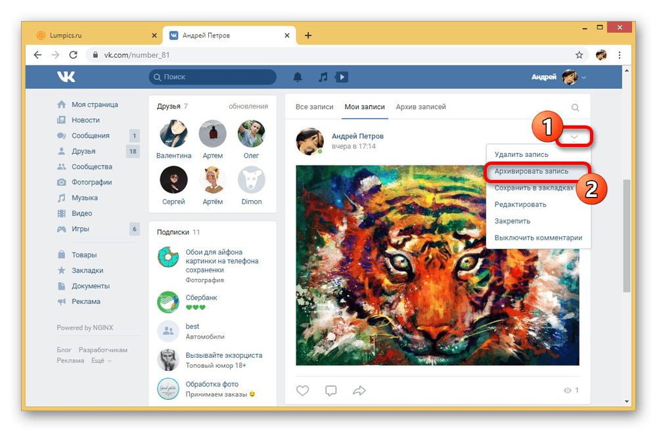Viewport: 657px width, 432px height.
Task: Open friends обновления link
Action: point(248,106)
